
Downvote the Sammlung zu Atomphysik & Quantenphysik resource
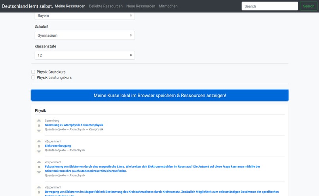pos(39,131)
